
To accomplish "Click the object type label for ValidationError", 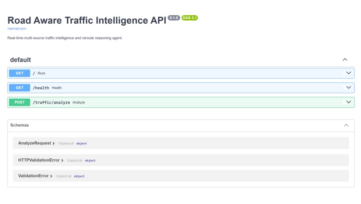I will click(x=79, y=176).
